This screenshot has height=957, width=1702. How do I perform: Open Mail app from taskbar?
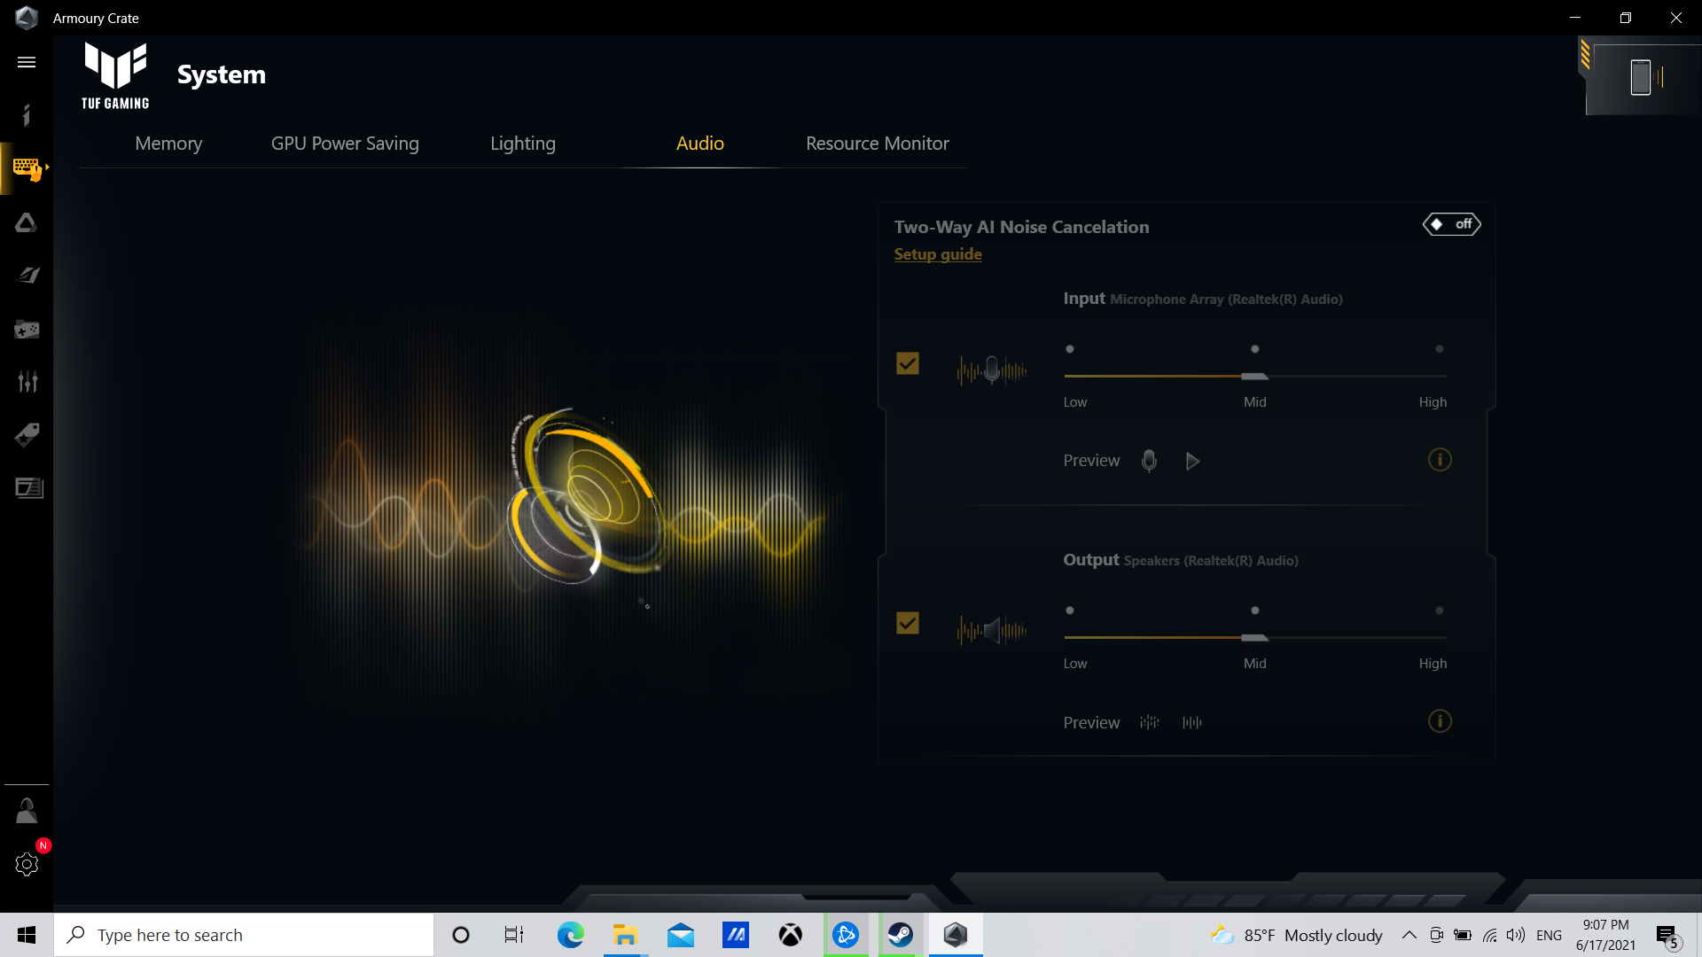pyautogui.click(x=680, y=935)
